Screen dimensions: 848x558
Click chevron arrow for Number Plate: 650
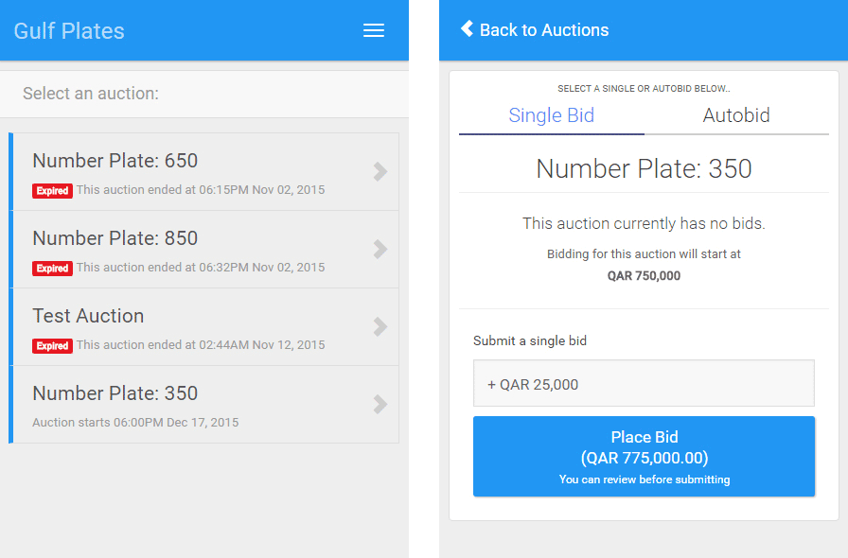pos(380,171)
